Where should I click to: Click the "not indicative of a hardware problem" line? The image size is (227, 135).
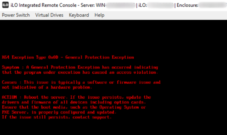point(47,87)
